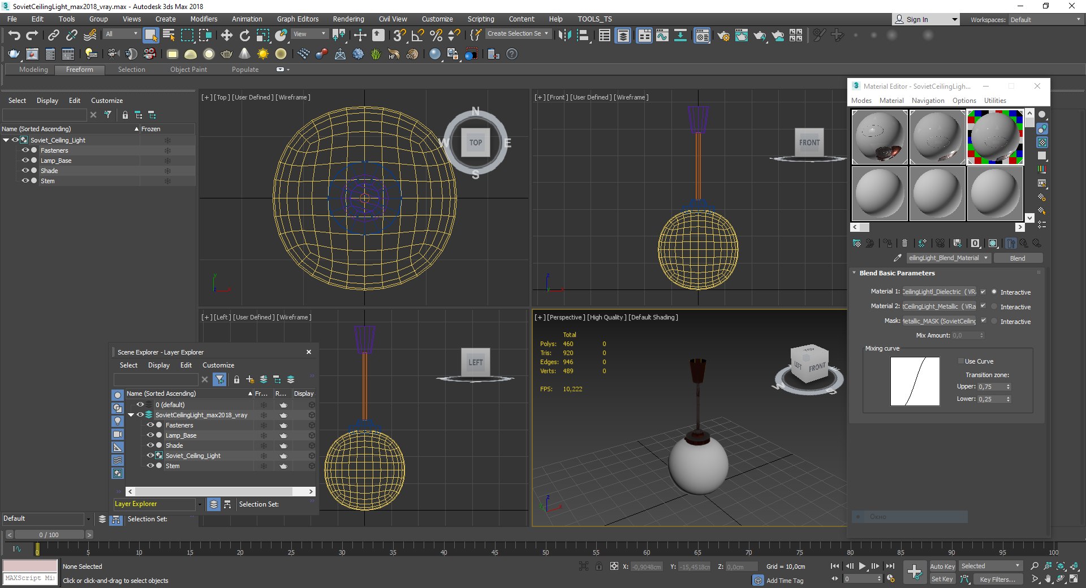Click the Align tool icon

coord(583,36)
